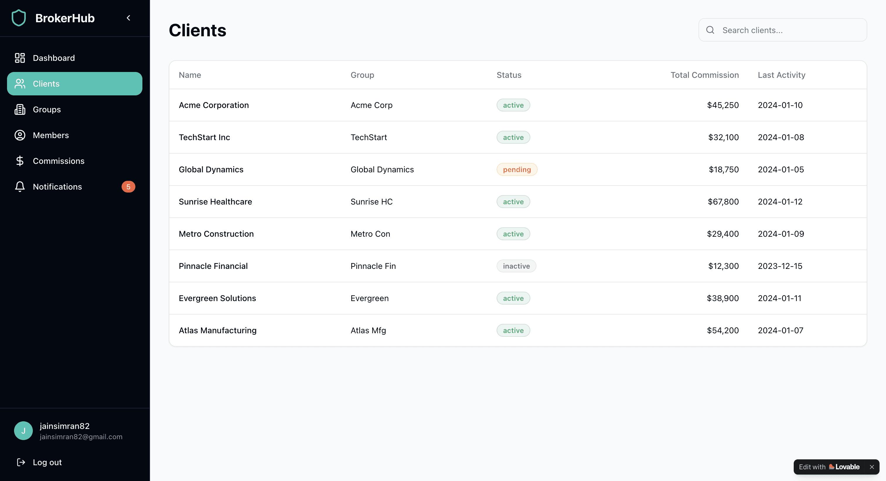886x481 pixels.
Task: Click the magnifier icon in the search box
Action: (710, 30)
